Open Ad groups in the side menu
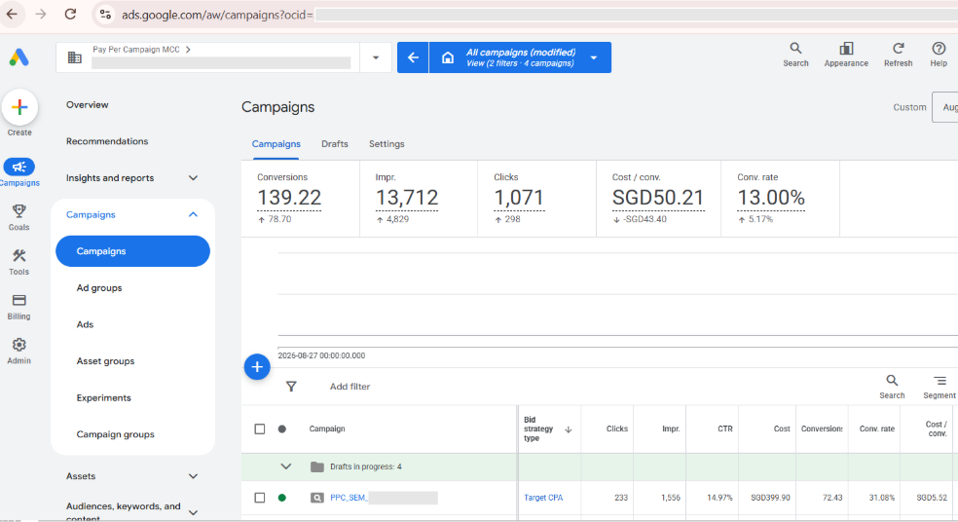Image resolution: width=958 pixels, height=522 pixels. tap(99, 288)
